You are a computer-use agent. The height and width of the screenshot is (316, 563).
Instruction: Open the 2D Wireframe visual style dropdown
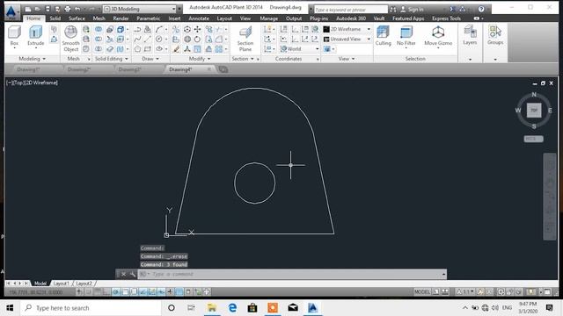(x=347, y=29)
